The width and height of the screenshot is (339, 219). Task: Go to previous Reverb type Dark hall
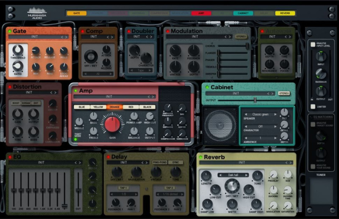coord(220,175)
